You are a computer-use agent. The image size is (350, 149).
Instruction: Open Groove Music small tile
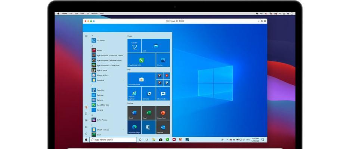(x=159, y=83)
